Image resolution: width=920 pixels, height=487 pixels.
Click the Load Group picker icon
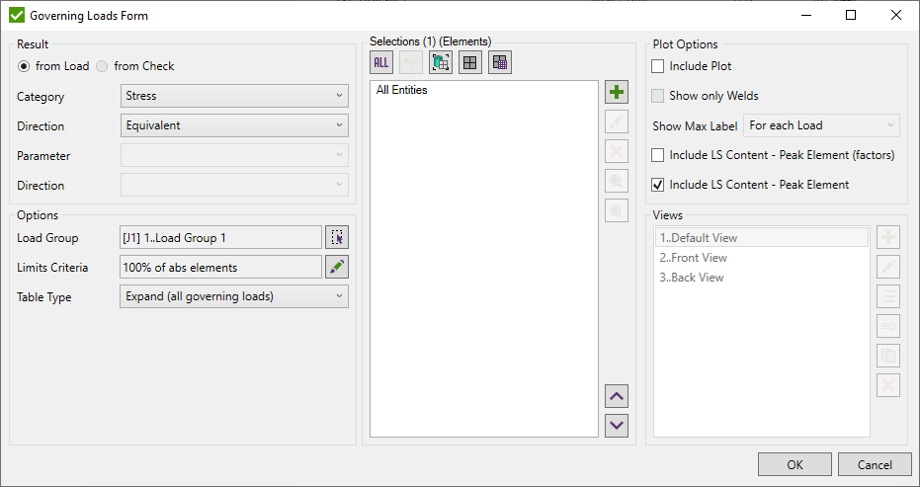point(337,237)
